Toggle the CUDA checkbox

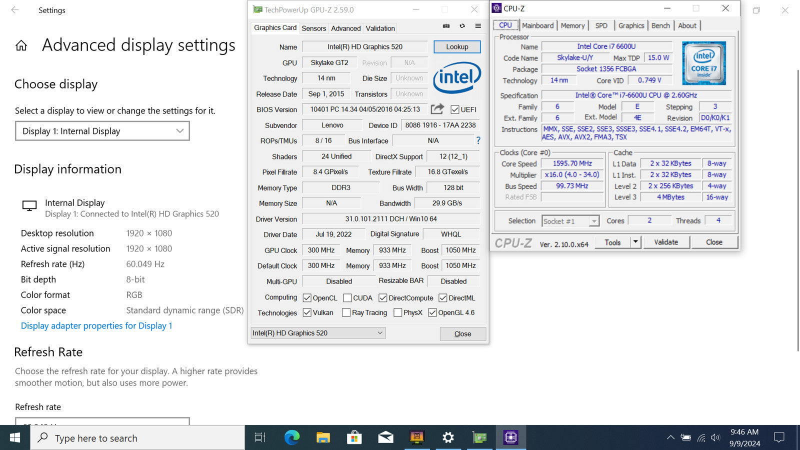[x=347, y=298]
